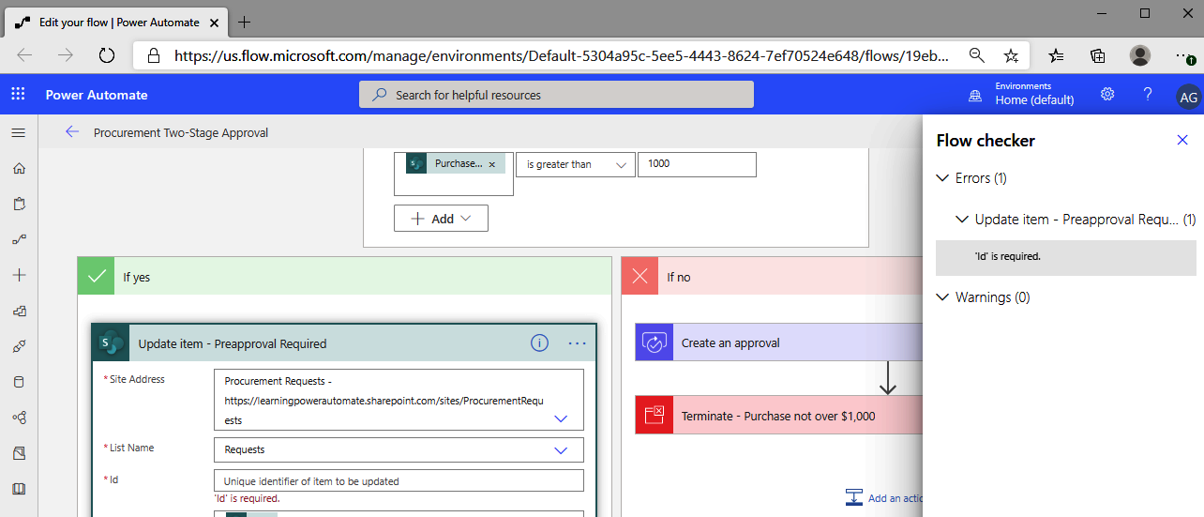This screenshot has width=1204, height=517.
Task: Navigate back in the browser
Action: click(24, 55)
